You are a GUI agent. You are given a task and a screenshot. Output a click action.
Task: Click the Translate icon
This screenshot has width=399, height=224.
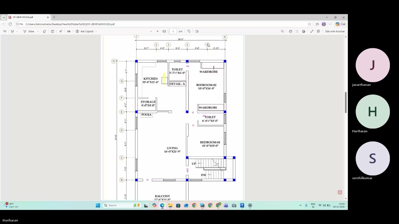[69, 31]
